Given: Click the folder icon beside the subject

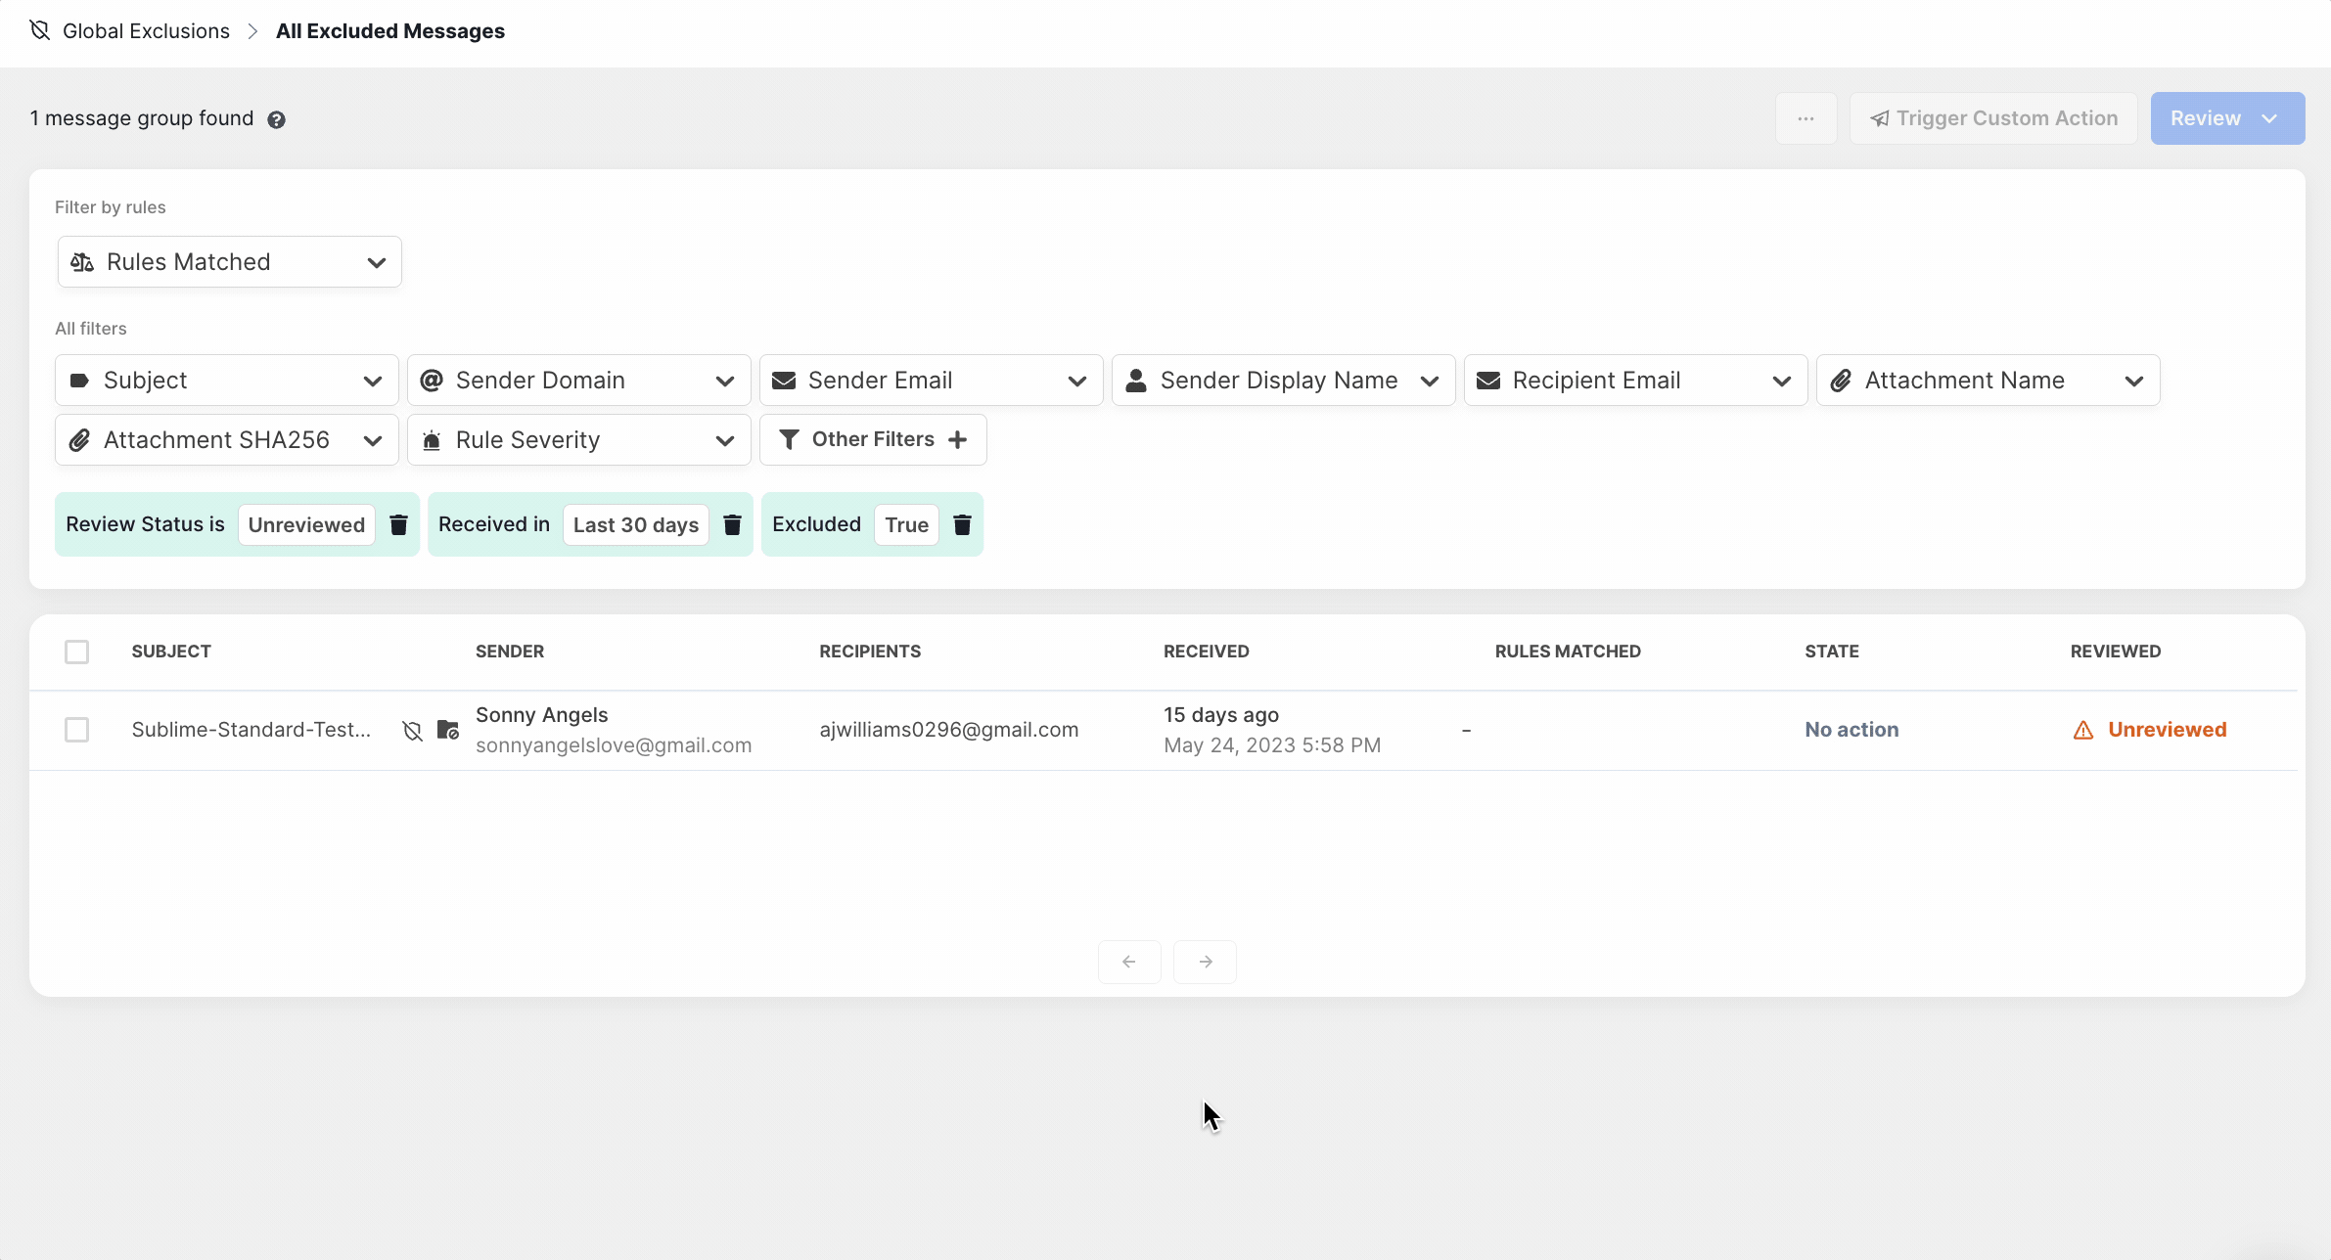Looking at the screenshot, I should click(447, 730).
